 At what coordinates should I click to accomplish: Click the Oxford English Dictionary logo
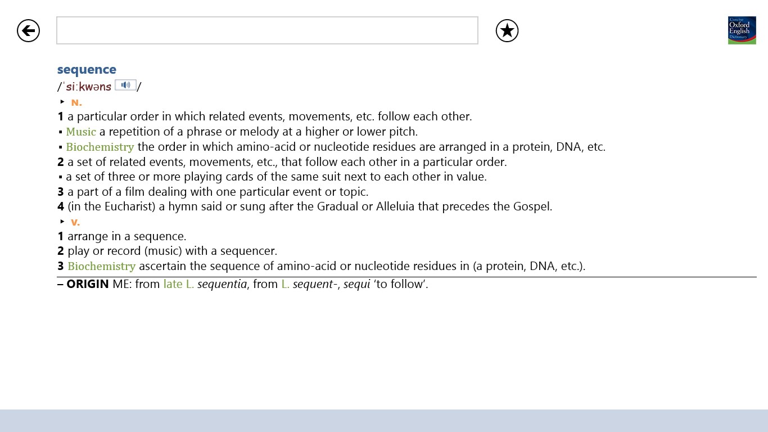(x=742, y=30)
